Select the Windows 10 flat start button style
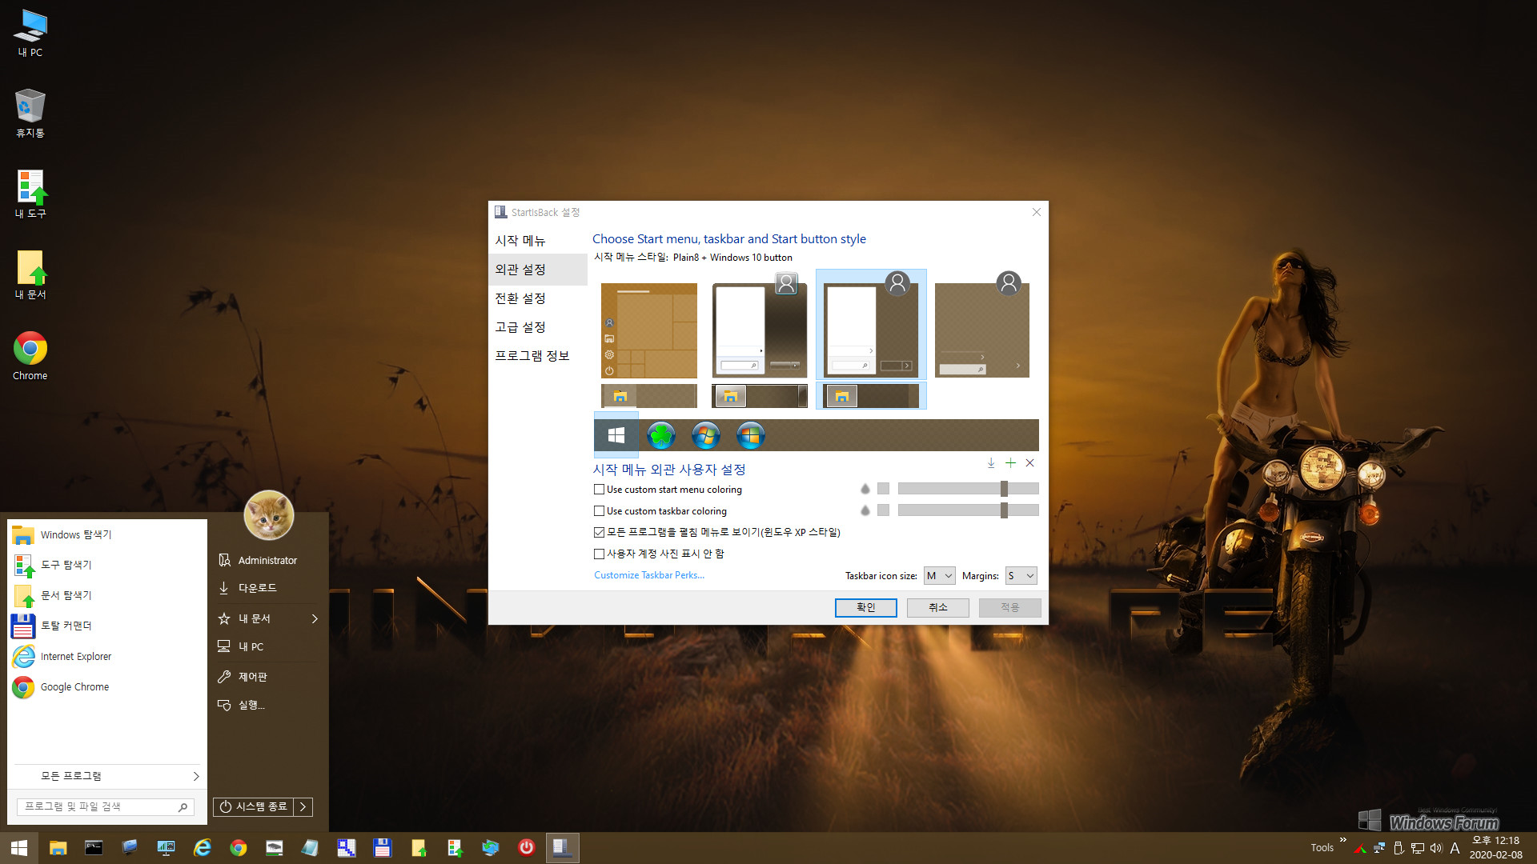Screen dimensions: 1537x864 point(616,435)
